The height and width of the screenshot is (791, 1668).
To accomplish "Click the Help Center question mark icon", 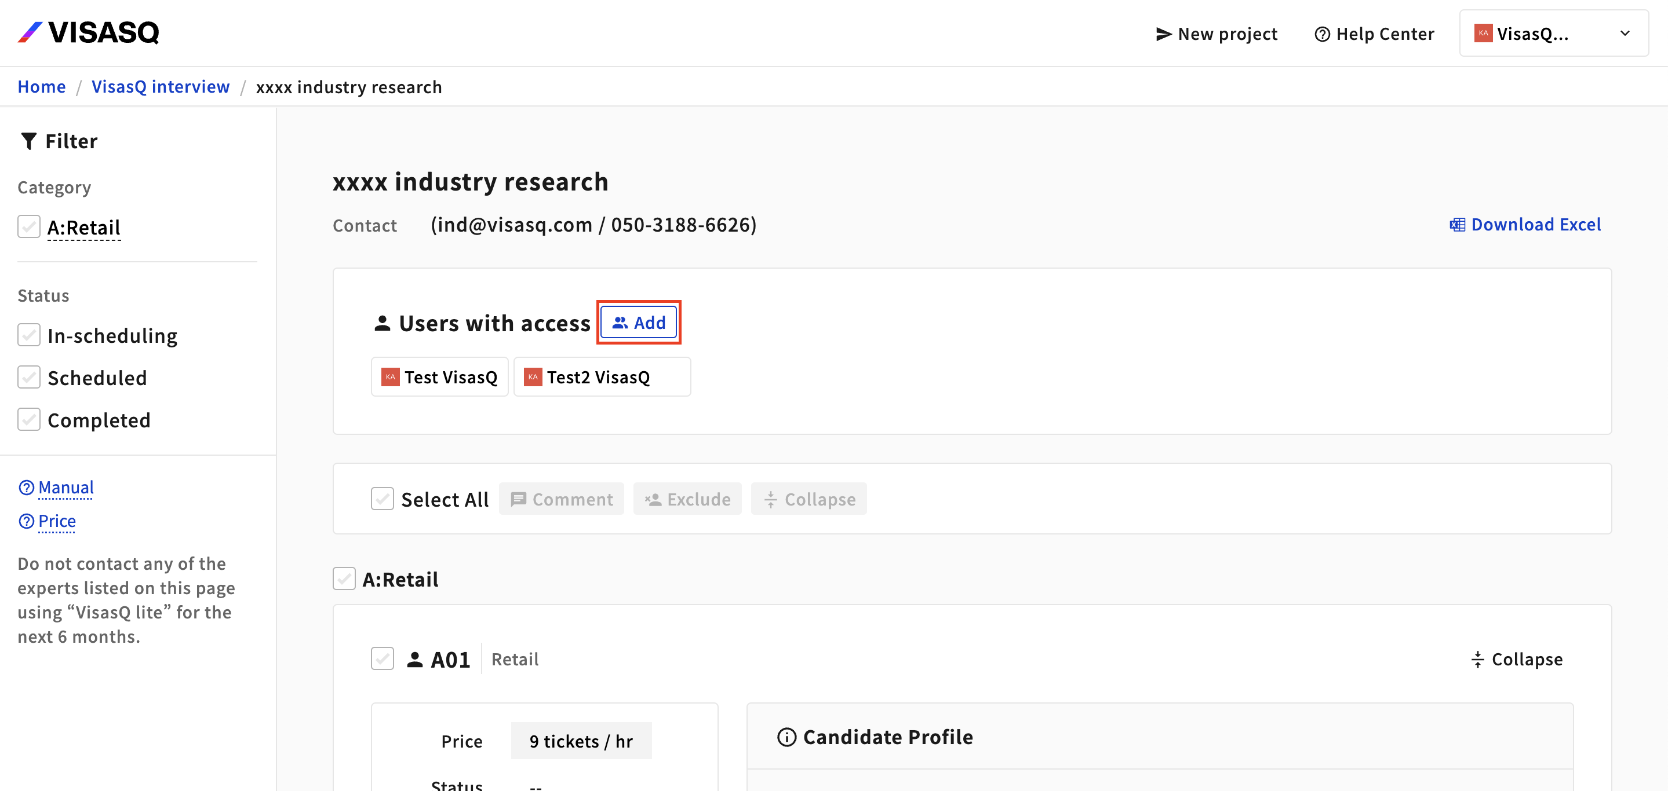I will click(x=1322, y=34).
